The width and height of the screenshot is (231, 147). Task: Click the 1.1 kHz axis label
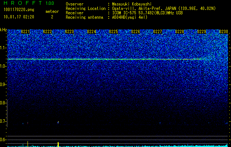[3, 48]
